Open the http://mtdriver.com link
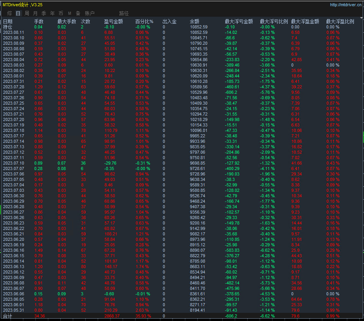Viewport: 364px width, 321px height. pos(345,5)
